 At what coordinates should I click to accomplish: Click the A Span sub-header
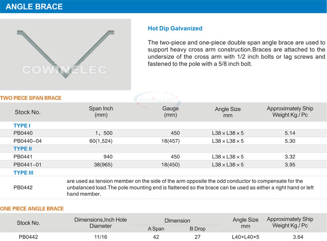pyautogui.click(x=156, y=229)
